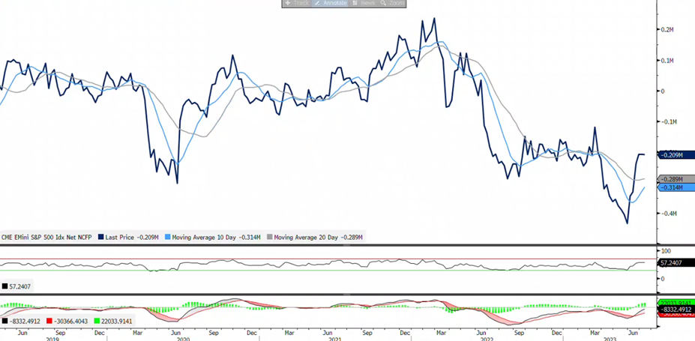Click the 2022 year label on time axis
The image size is (695, 341).
tap(487, 338)
